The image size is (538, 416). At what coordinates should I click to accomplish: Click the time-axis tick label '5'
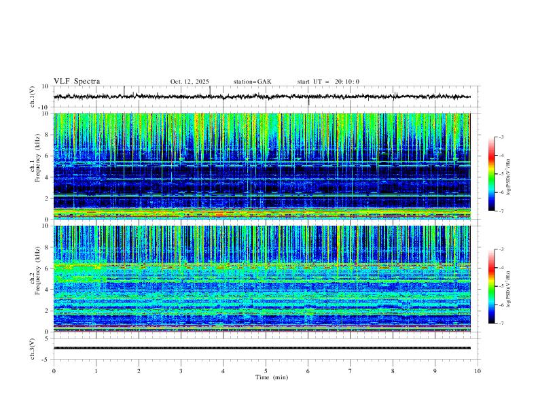tap(266, 371)
